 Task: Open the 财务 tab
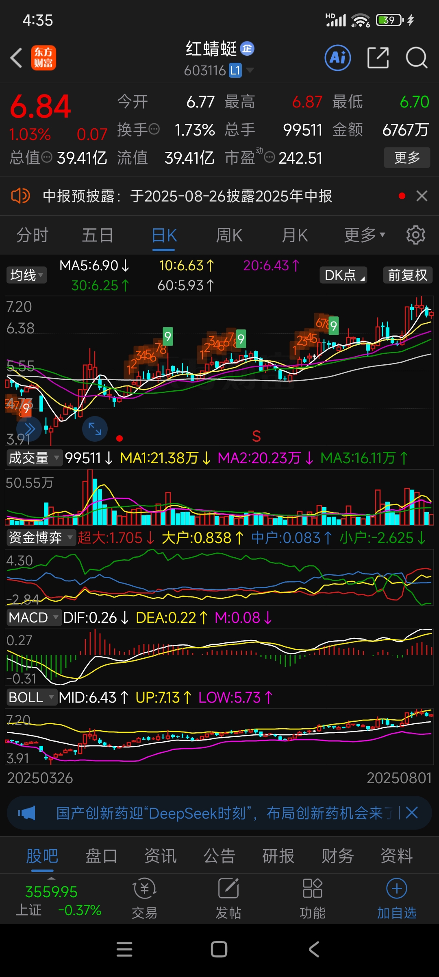(x=337, y=855)
